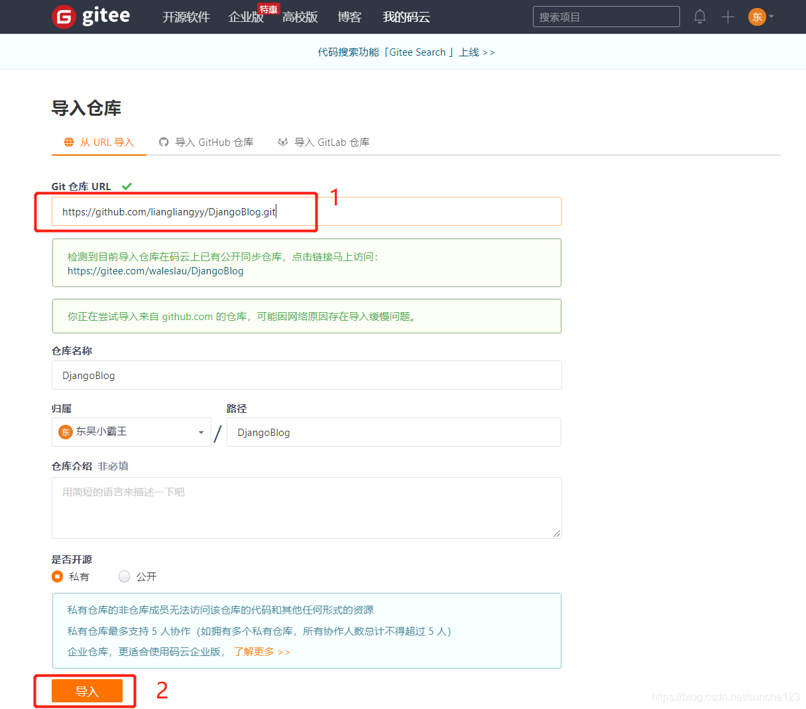
Task: Click the 非必填 hint text
Action: coord(113,466)
